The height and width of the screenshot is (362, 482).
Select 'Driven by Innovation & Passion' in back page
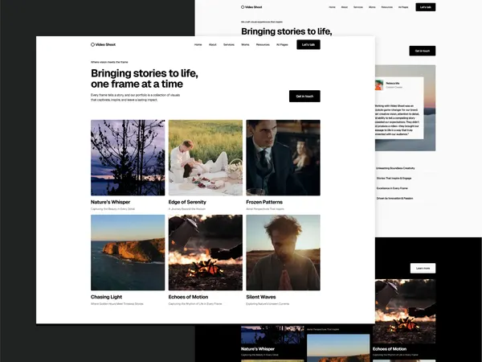click(394, 198)
